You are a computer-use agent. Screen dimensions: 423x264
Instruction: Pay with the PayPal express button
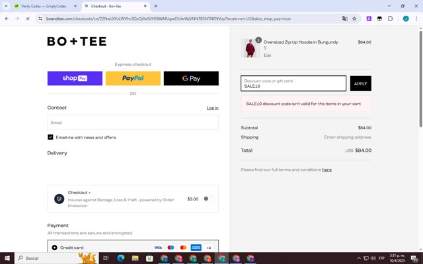pyautogui.click(x=133, y=79)
